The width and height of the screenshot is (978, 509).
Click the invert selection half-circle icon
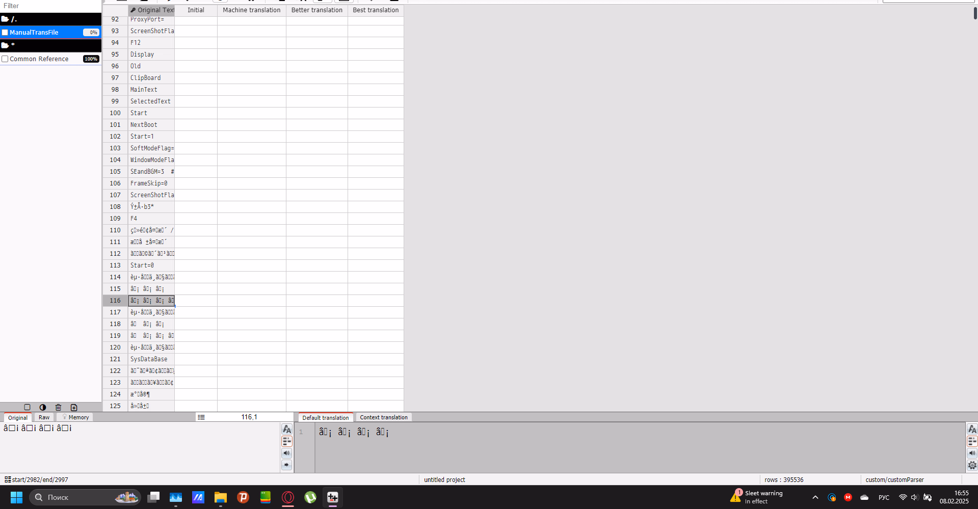tap(43, 407)
